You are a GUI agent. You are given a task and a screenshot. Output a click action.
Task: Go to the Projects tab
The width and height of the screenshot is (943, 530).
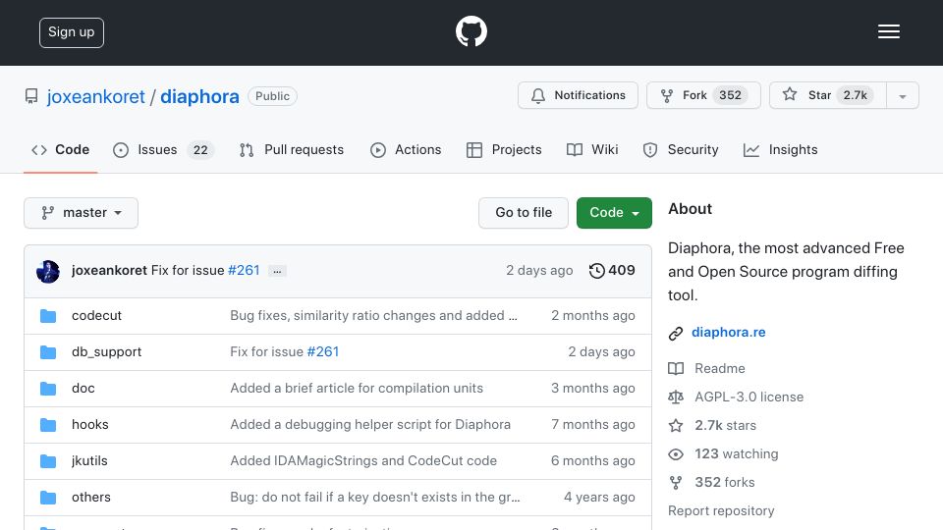(x=504, y=149)
